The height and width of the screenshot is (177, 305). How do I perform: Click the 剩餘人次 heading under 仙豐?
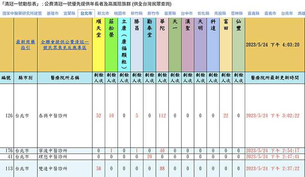point(239,78)
